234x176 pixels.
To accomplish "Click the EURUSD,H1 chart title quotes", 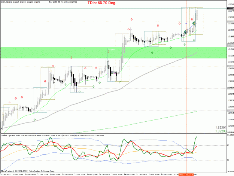I will [x=21, y=2].
